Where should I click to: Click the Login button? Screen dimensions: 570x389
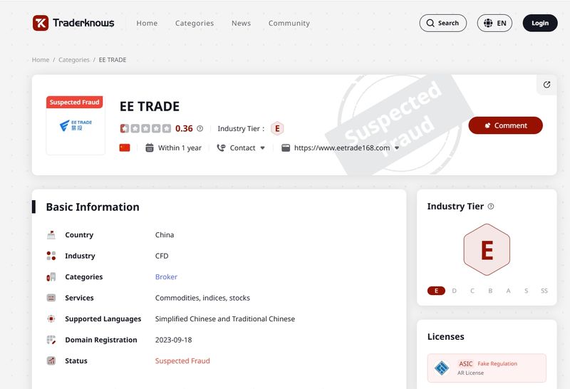click(x=540, y=23)
